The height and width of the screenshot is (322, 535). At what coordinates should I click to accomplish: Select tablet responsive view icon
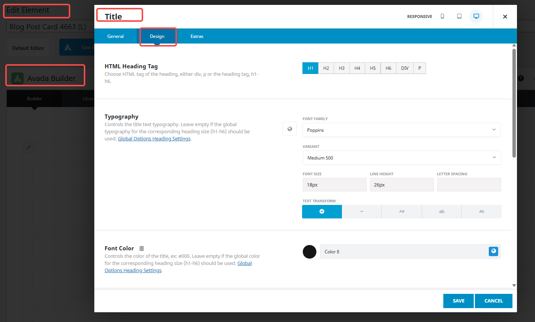(x=459, y=17)
